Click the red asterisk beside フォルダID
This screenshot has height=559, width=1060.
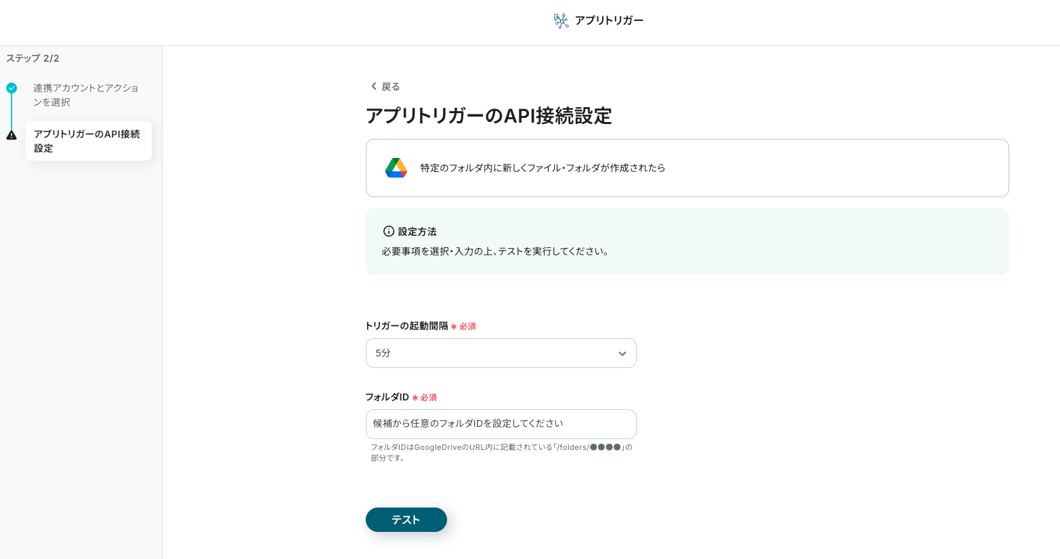[415, 398]
